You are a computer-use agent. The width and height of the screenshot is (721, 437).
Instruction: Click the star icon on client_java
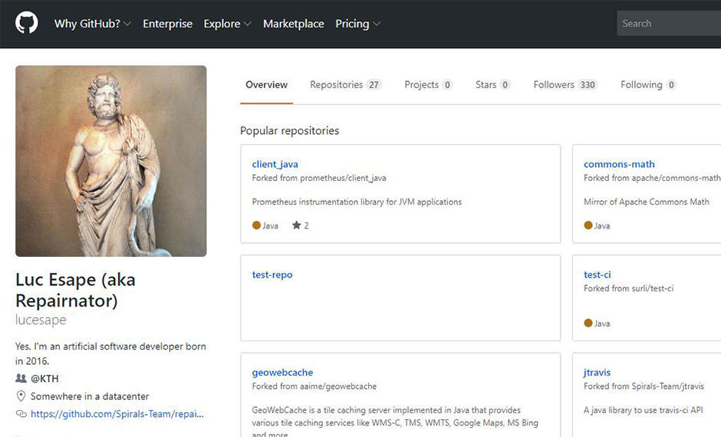click(296, 225)
